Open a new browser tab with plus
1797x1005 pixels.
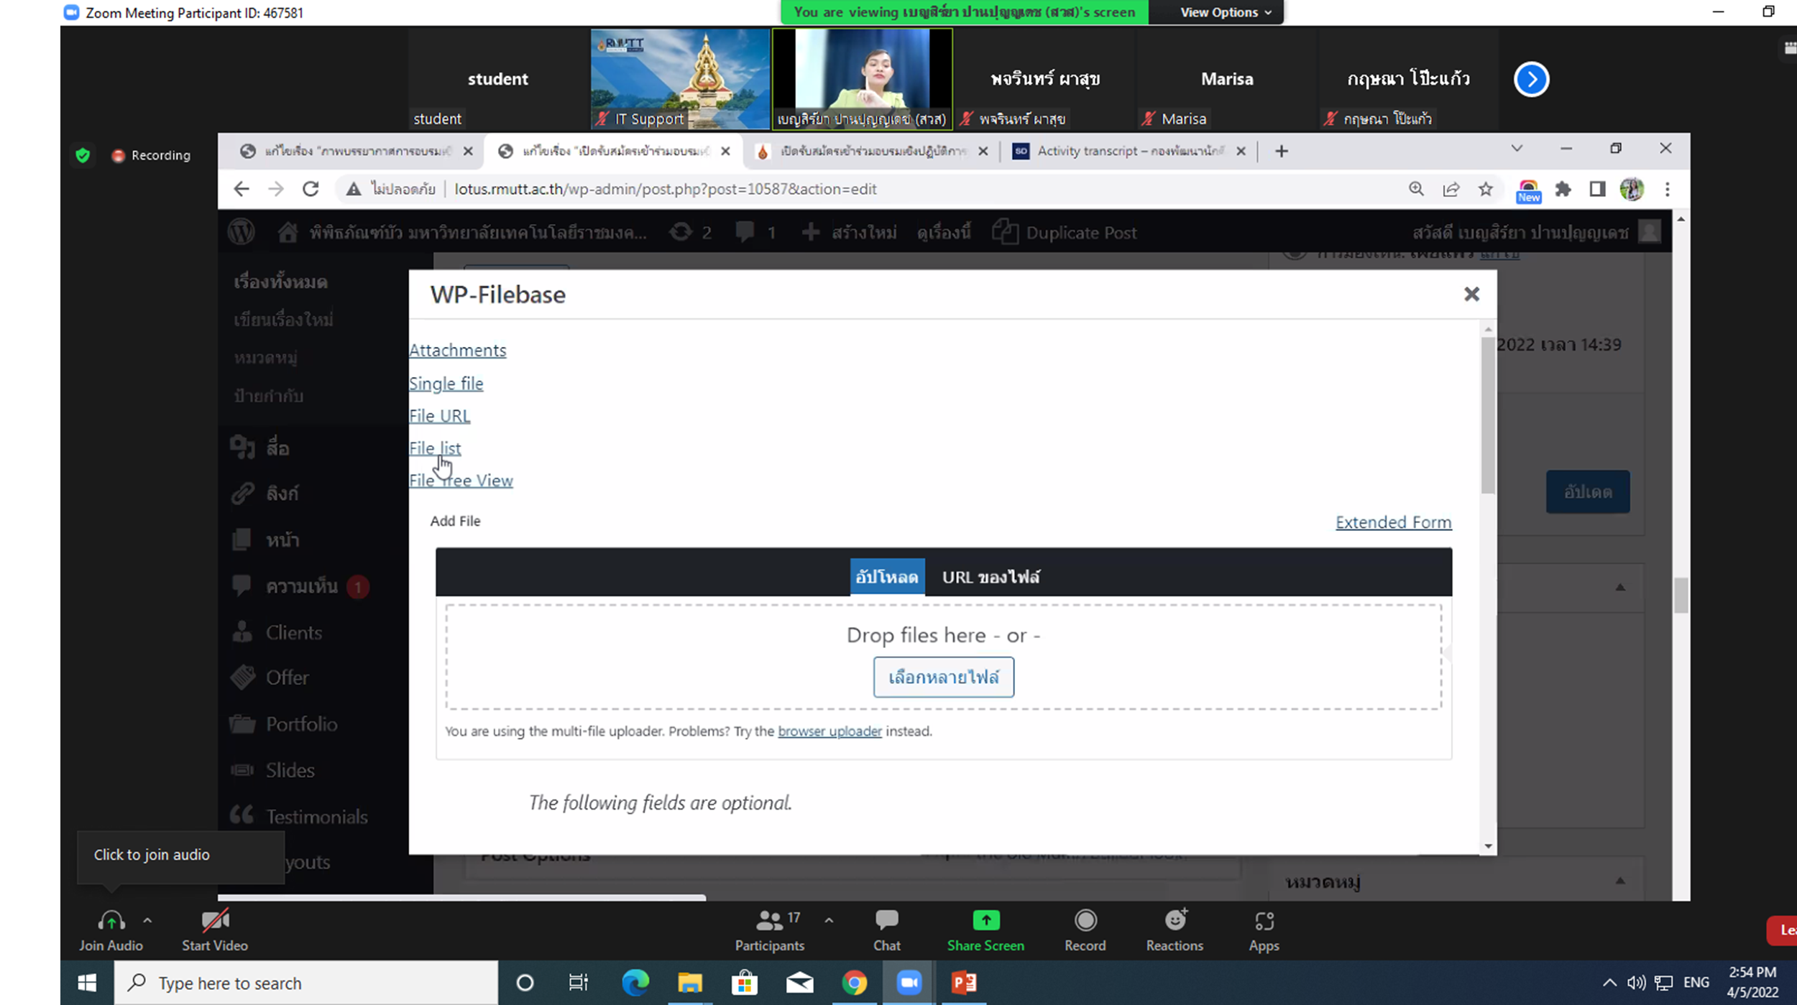pos(1281,151)
